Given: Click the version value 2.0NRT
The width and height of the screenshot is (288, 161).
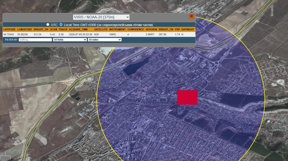Looking at the screenshot, I should tap(150, 35).
